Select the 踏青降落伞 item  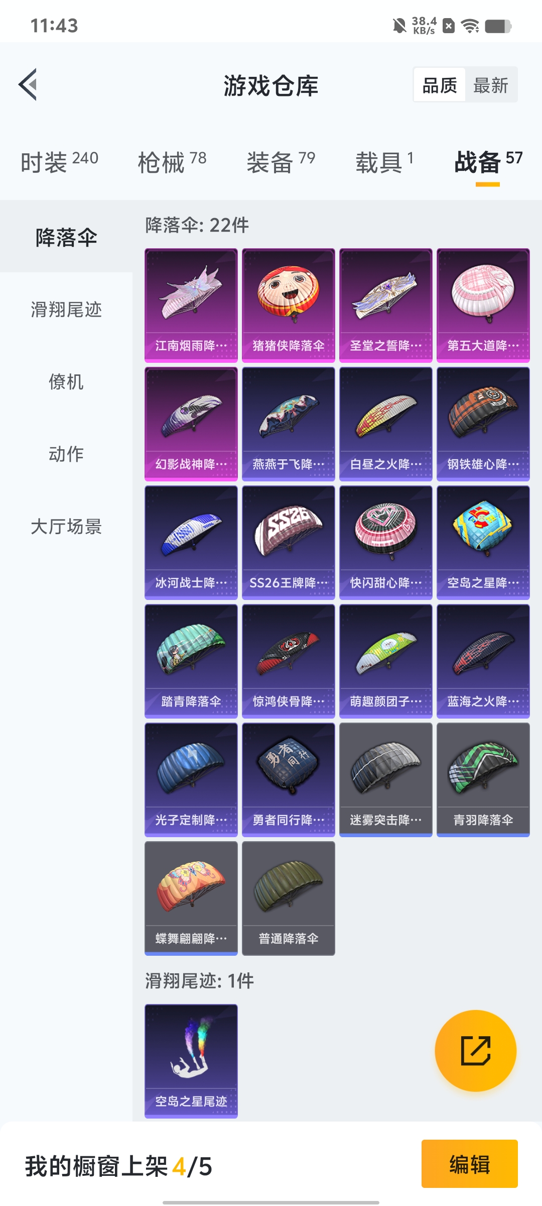[x=191, y=661]
